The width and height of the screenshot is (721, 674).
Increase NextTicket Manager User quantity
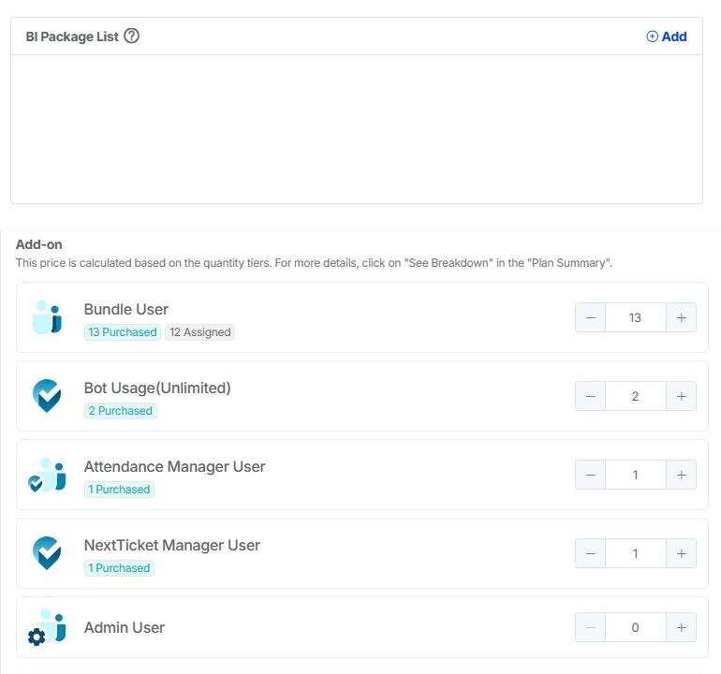[681, 553]
